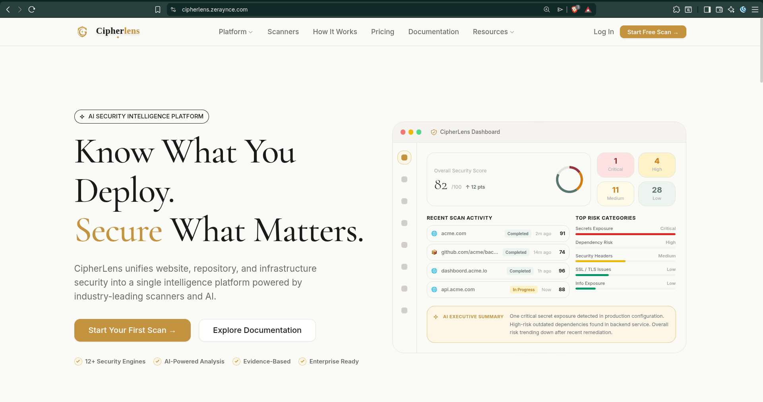This screenshot has height=402, width=763.
Task: Click the Brave Rewards triangle icon
Action: tap(588, 10)
